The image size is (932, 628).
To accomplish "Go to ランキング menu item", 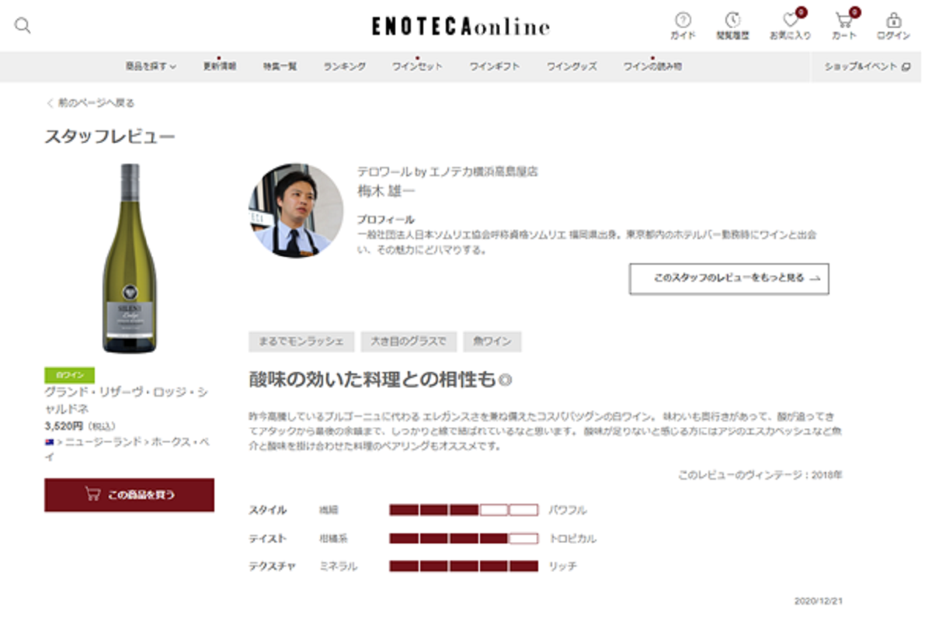I will (345, 67).
